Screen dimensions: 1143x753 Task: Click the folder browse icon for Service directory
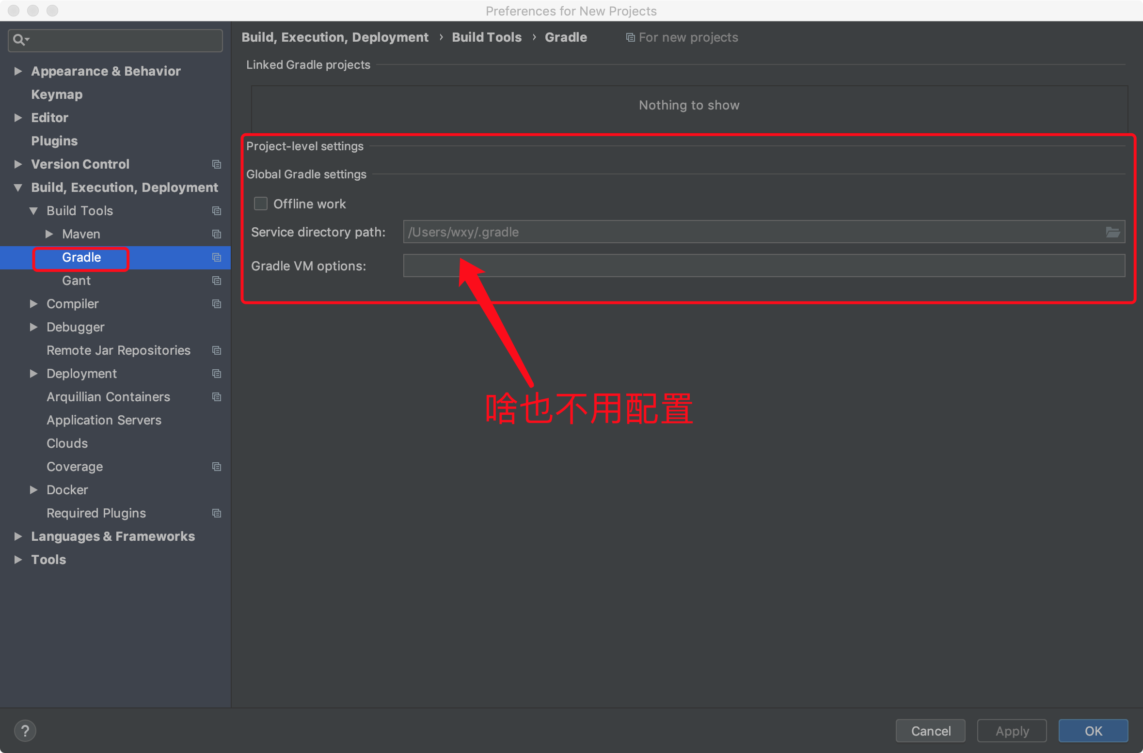tap(1112, 232)
